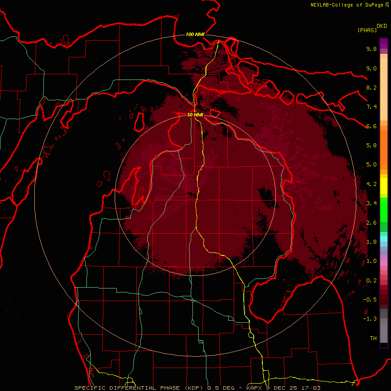The image size is (391, 391).
Task: Click the DKD label above the legend
Action: point(381,26)
